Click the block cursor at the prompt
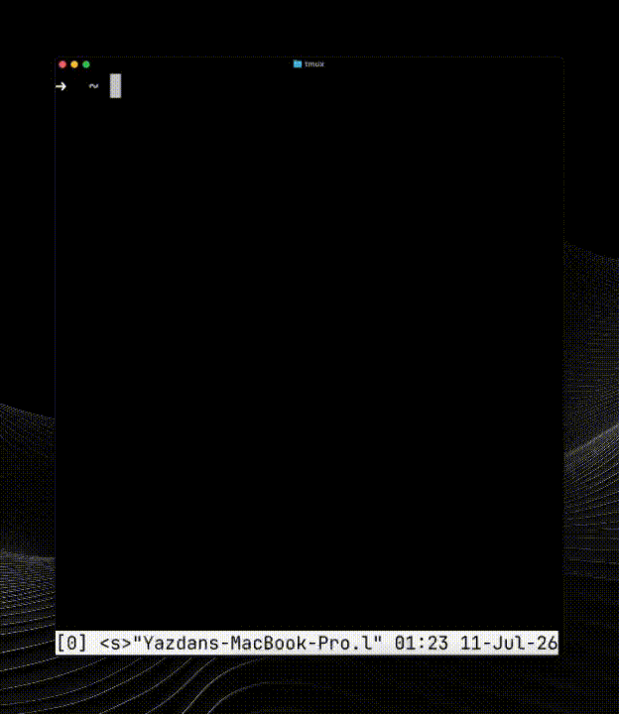This screenshot has width=619, height=714. [x=115, y=85]
